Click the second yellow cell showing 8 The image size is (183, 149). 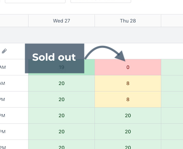pos(128,99)
